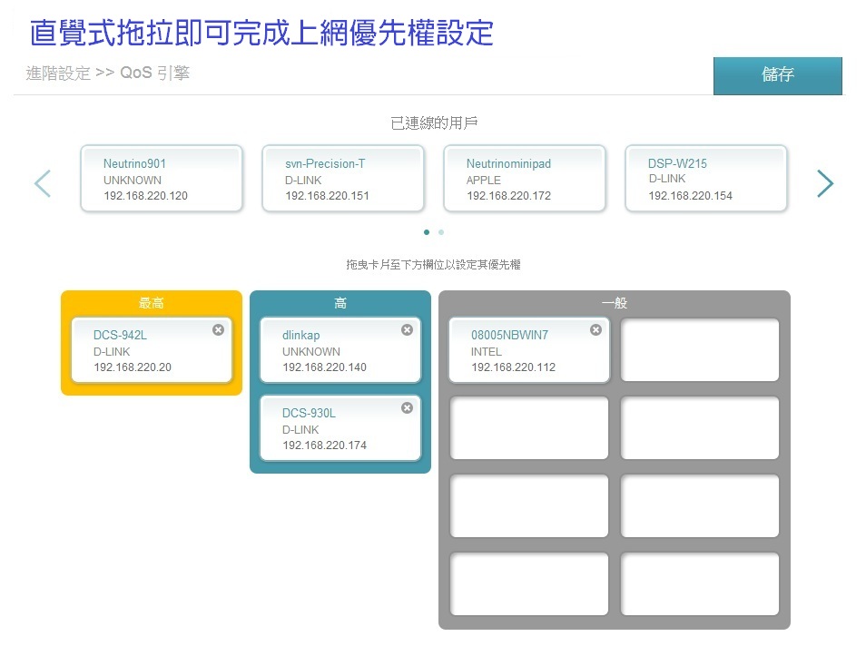The height and width of the screenshot is (646, 866).
Task: Click the 進階設定 breadcrumb link
Action: (58, 73)
